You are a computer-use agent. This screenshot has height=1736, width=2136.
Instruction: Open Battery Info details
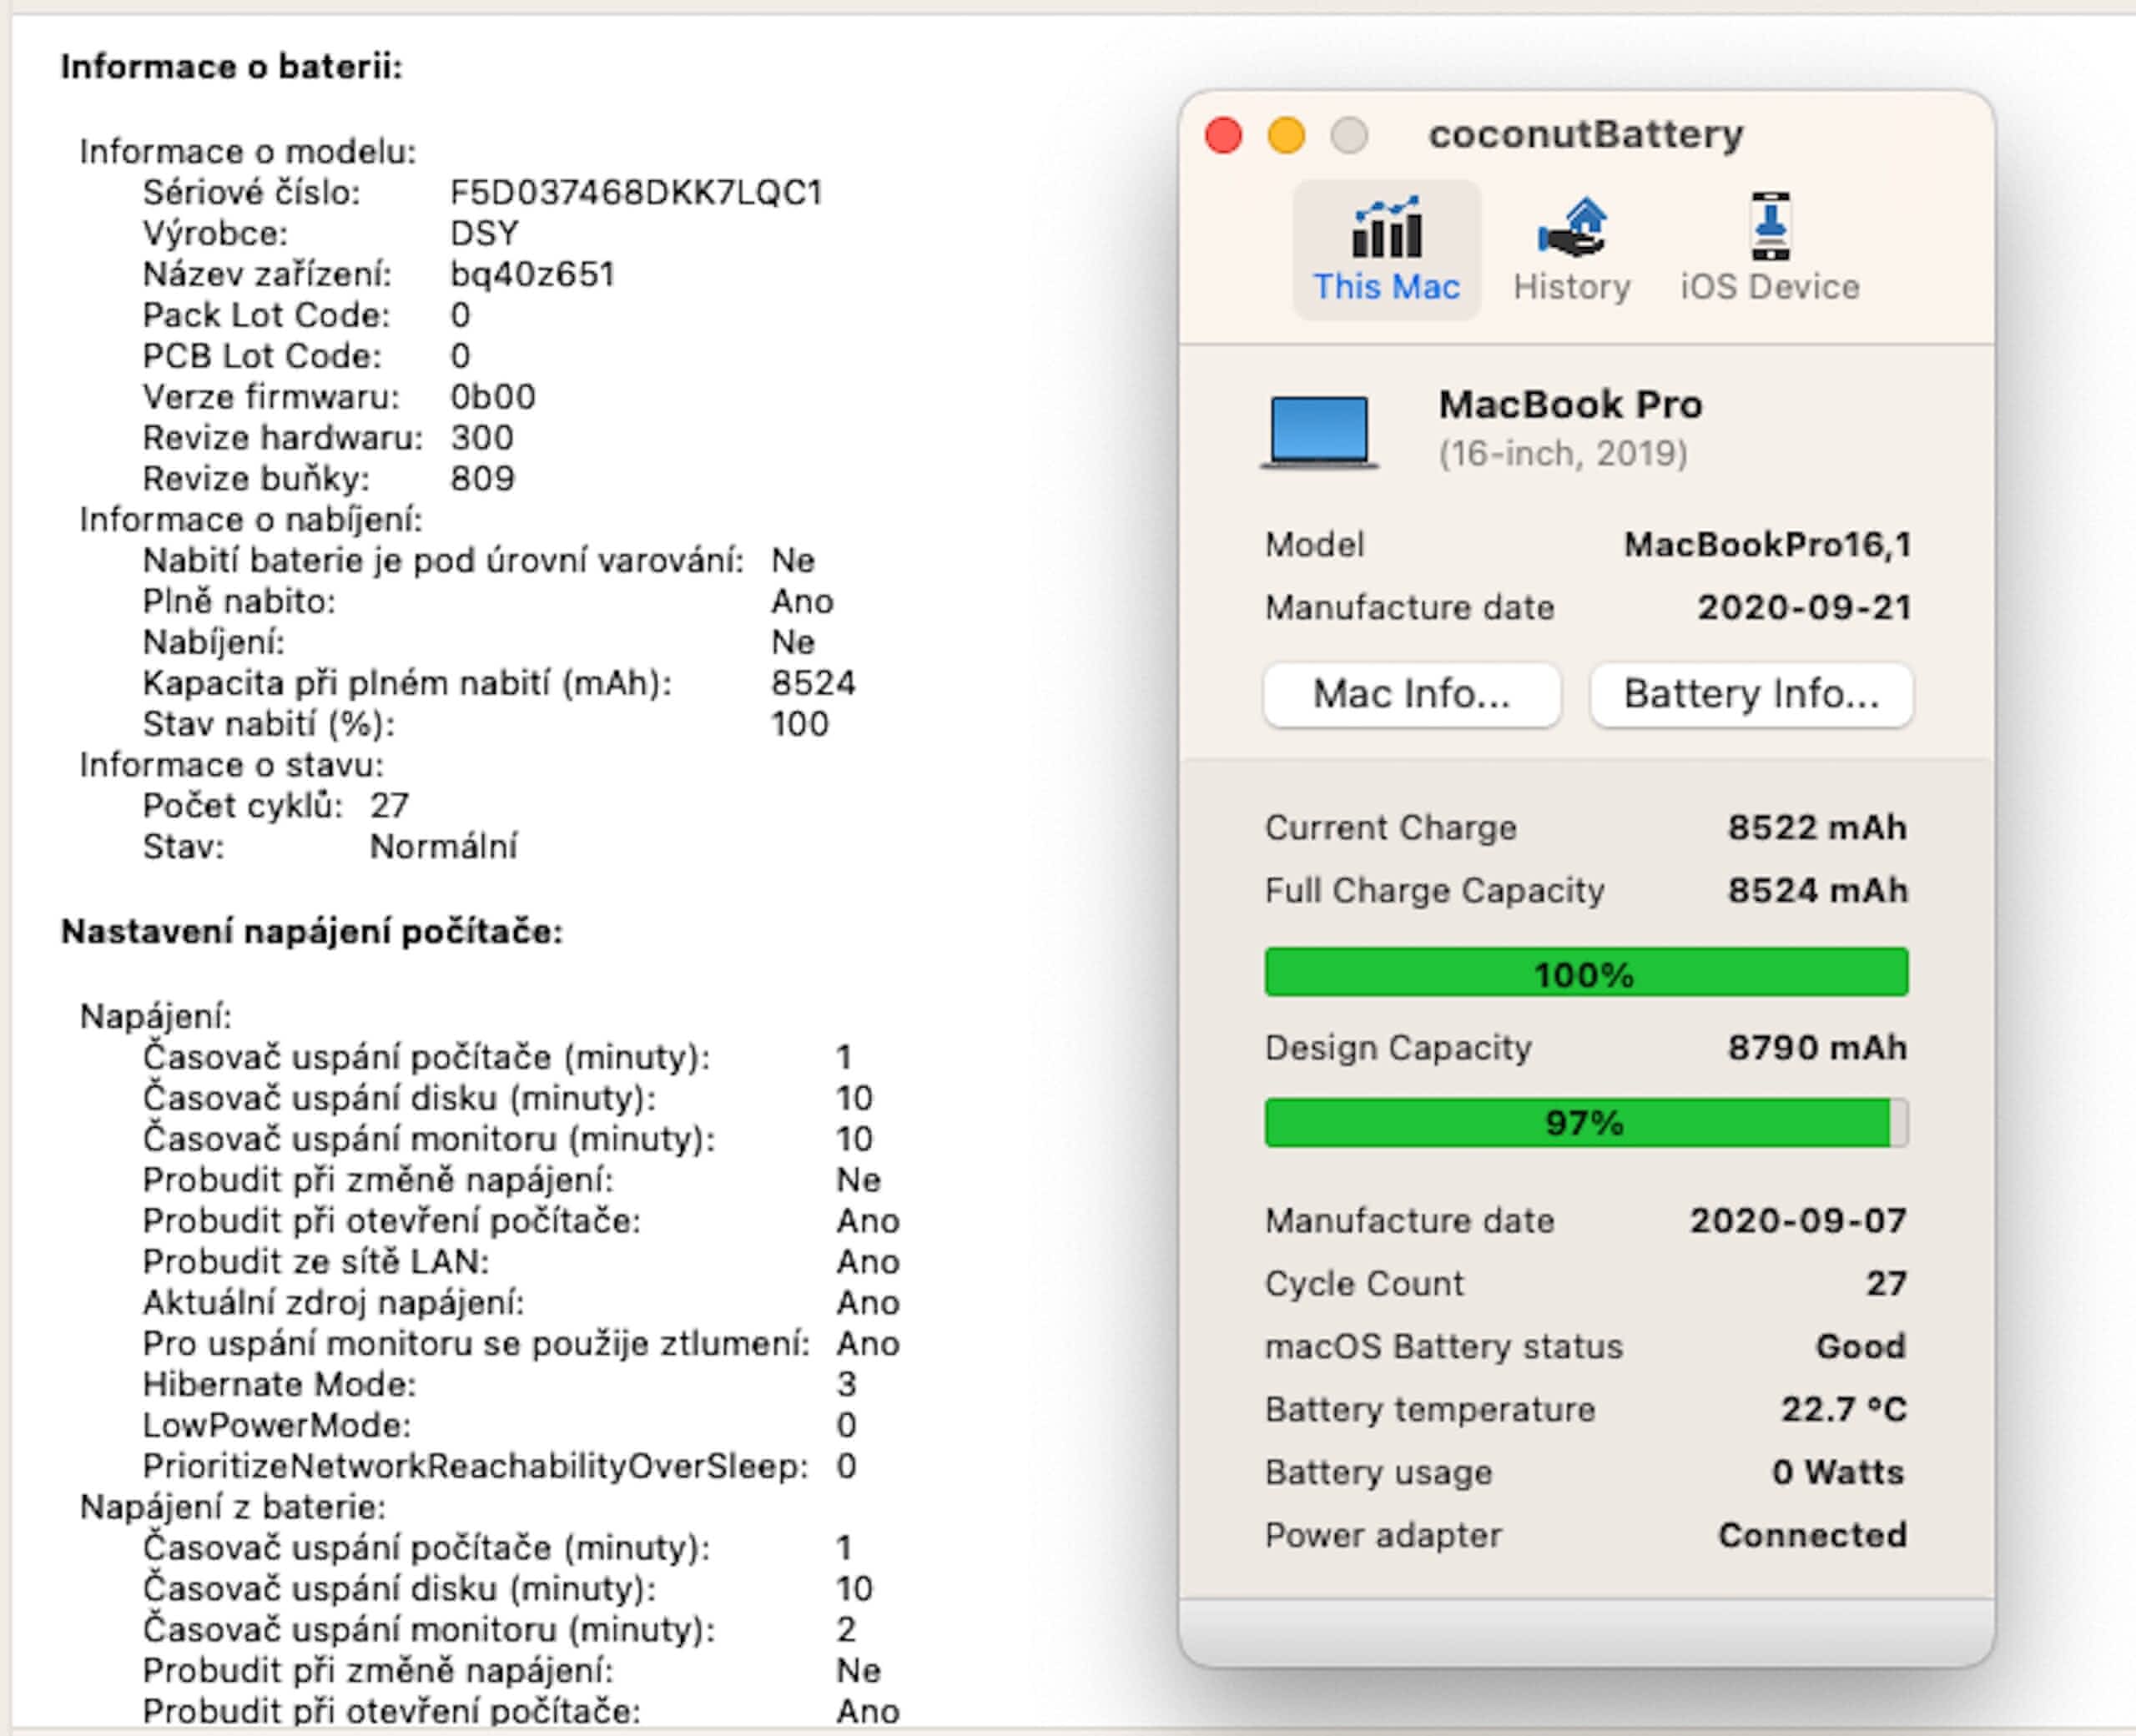(x=1751, y=694)
